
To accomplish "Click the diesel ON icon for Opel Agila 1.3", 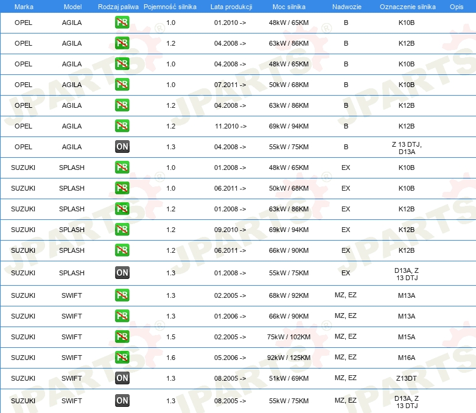I will coord(122,146).
